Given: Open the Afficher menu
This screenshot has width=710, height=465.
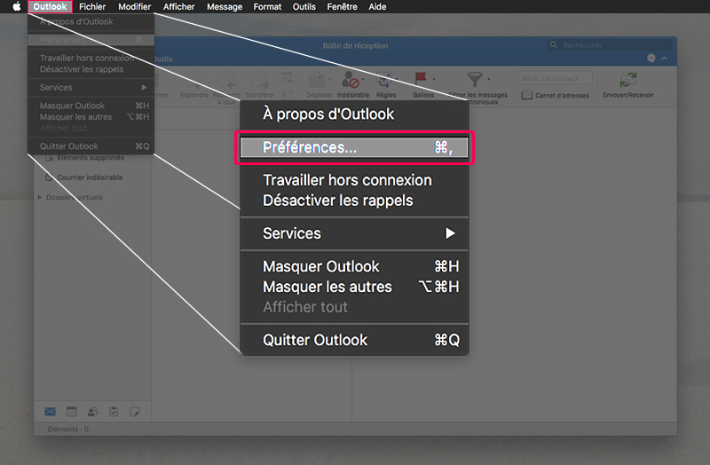Looking at the screenshot, I should click(x=179, y=7).
